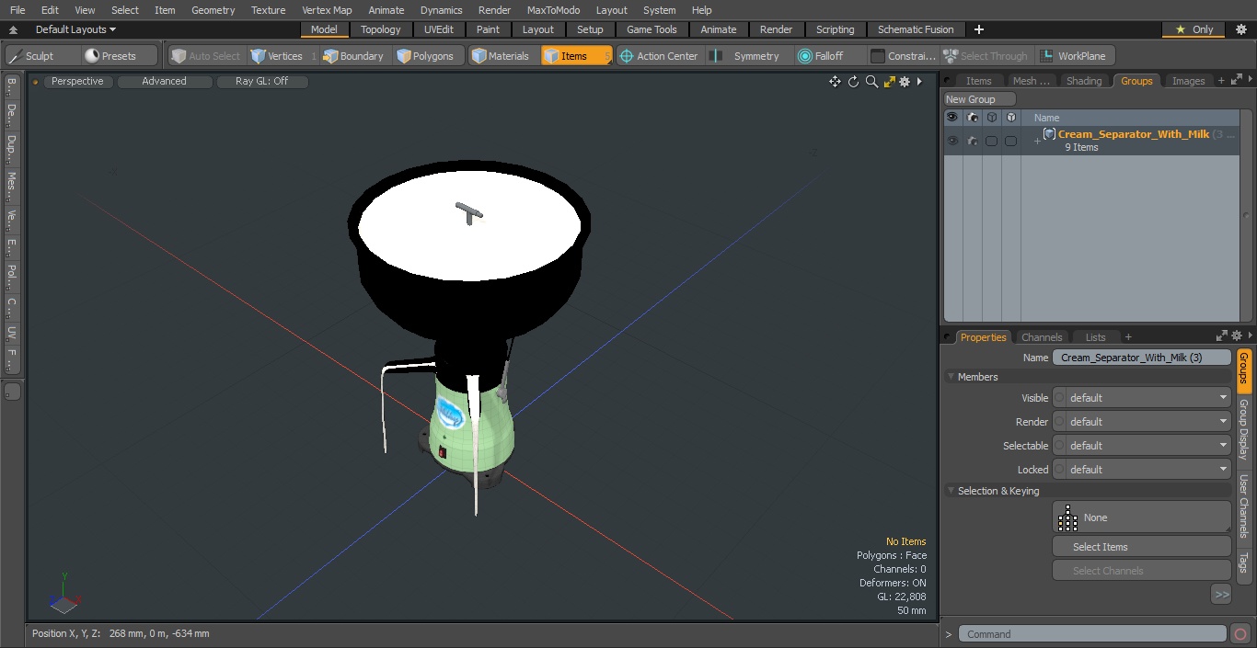The width and height of the screenshot is (1257, 648).
Task: Switch to Schematic Fusion layout tab
Action: pyautogui.click(x=916, y=29)
